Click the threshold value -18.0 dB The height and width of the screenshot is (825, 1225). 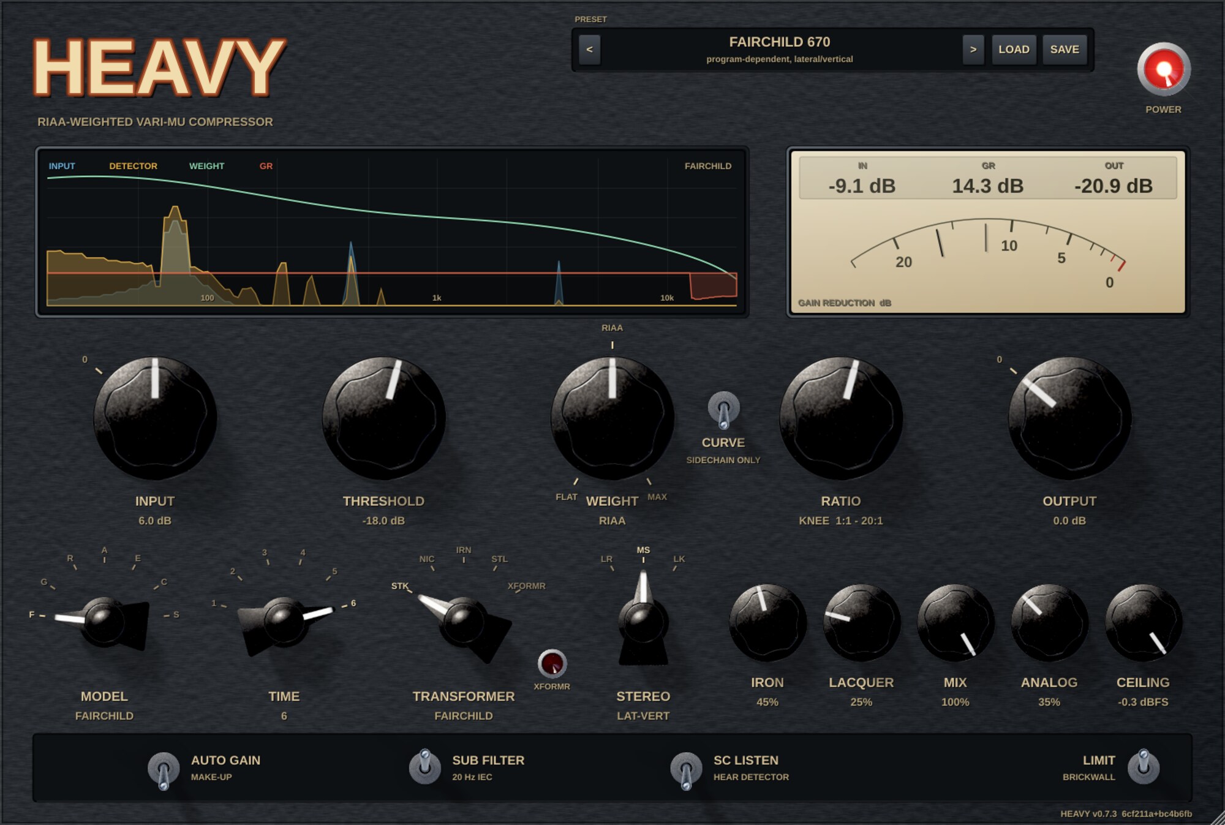click(x=383, y=521)
